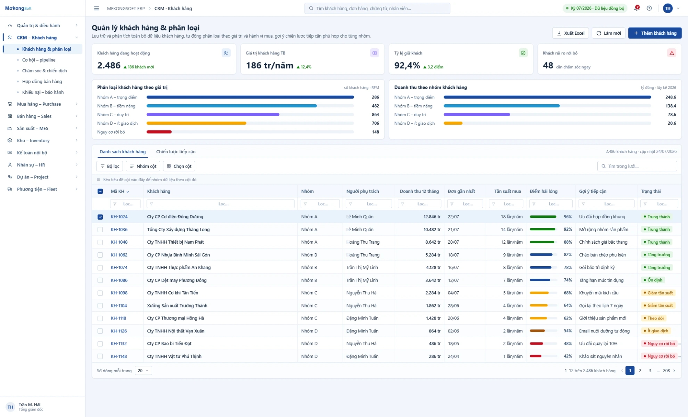688x417 pixels.
Task: Click the Dự án – Project icon
Action: pos(10,177)
